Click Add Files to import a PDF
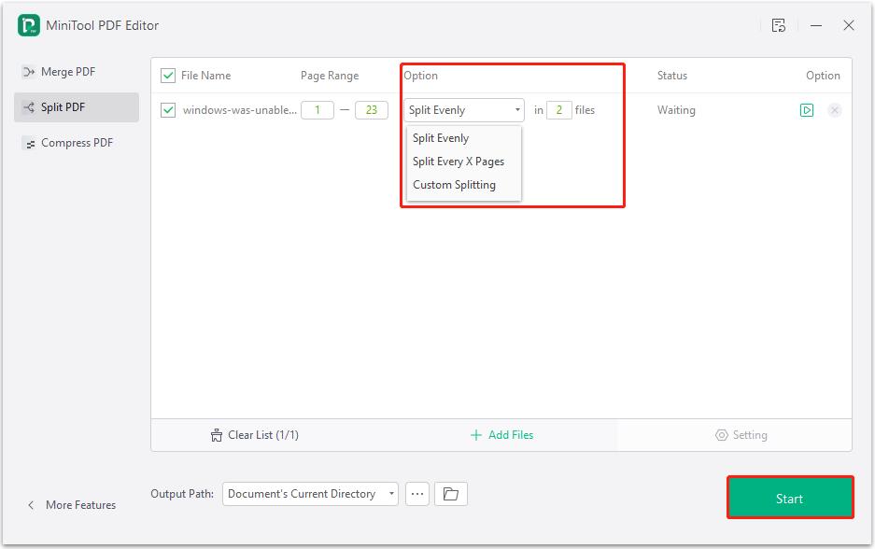 coord(501,435)
